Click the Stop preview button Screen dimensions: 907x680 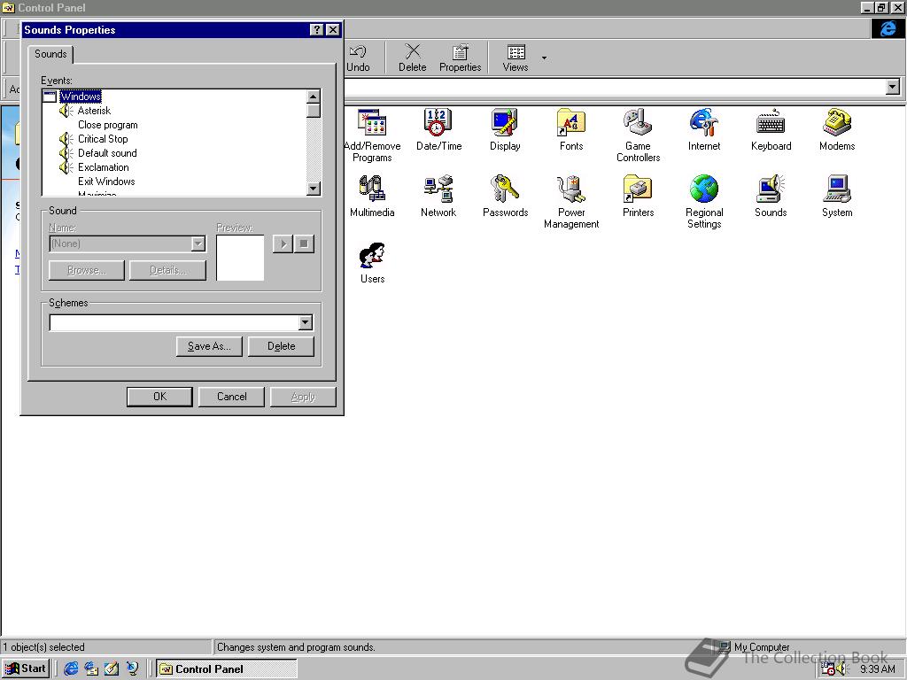click(x=304, y=244)
